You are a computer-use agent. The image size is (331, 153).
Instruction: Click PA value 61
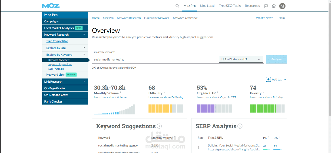tap(265, 146)
